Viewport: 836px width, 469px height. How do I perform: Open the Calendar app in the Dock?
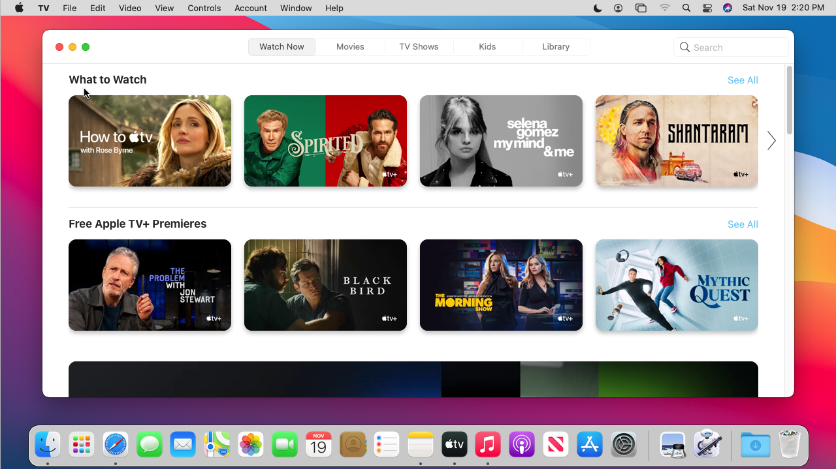319,445
